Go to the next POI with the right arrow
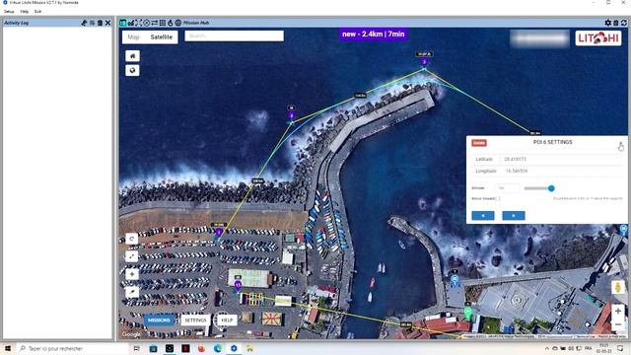Screen dimensions: 631x355 tap(514, 216)
